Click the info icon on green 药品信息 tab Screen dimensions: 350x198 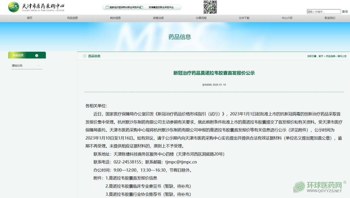pos(37,55)
